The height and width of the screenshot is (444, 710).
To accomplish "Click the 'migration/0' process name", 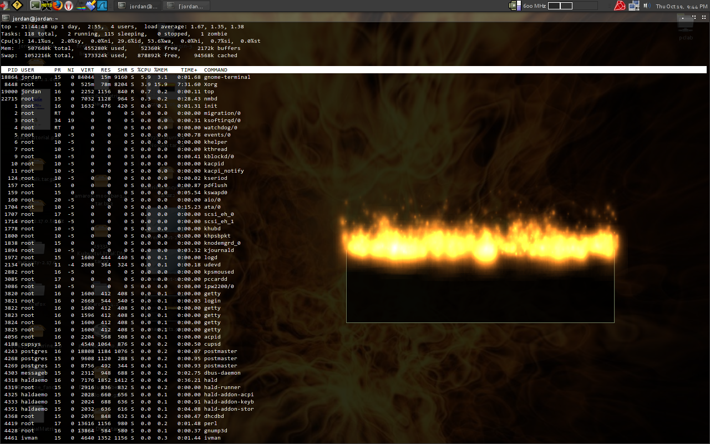I will (x=222, y=113).
